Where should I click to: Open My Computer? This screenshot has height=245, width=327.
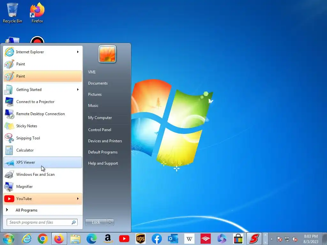pos(100,118)
